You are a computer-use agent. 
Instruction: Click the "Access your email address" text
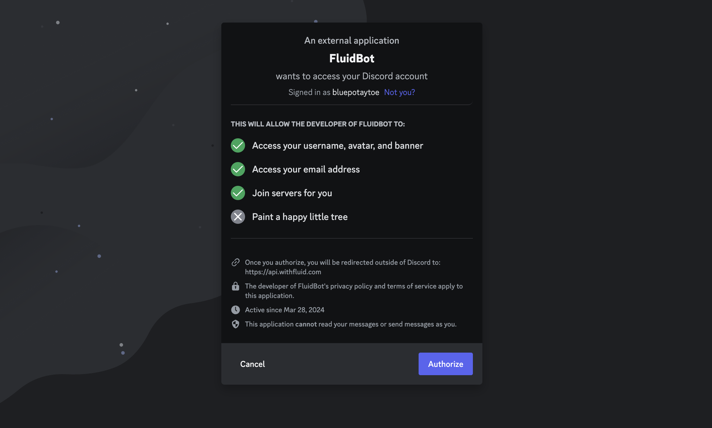(x=306, y=169)
